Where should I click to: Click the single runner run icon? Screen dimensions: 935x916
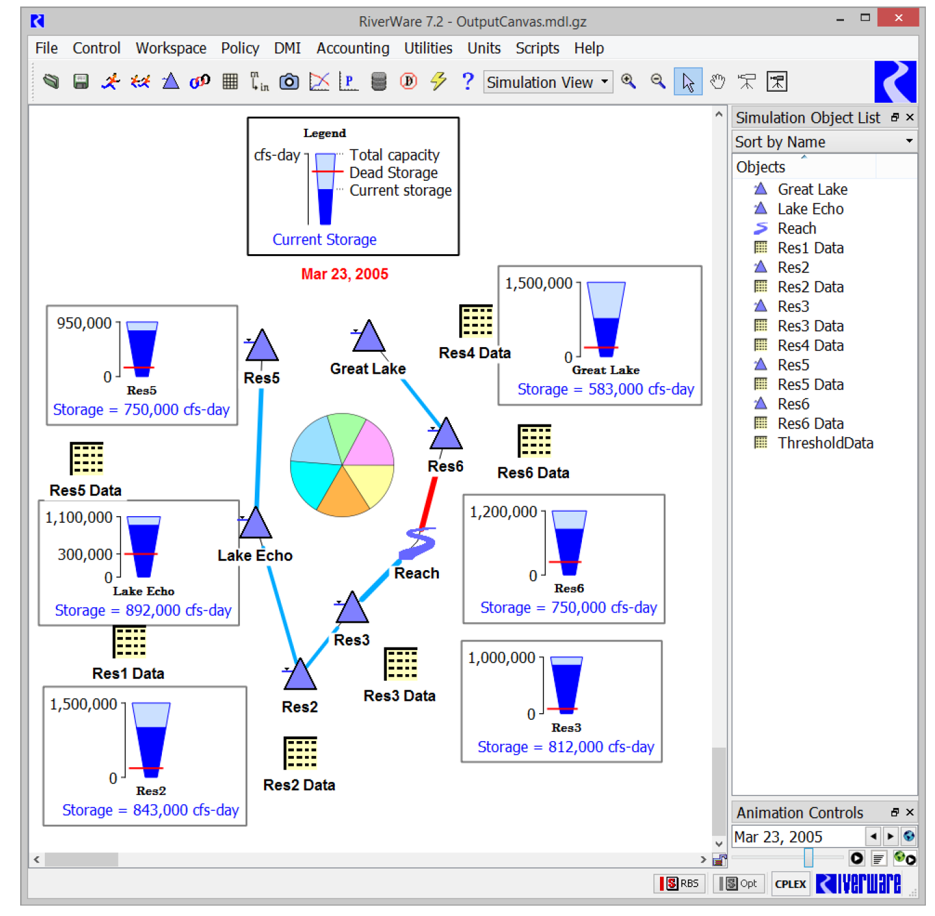(111, 82)
